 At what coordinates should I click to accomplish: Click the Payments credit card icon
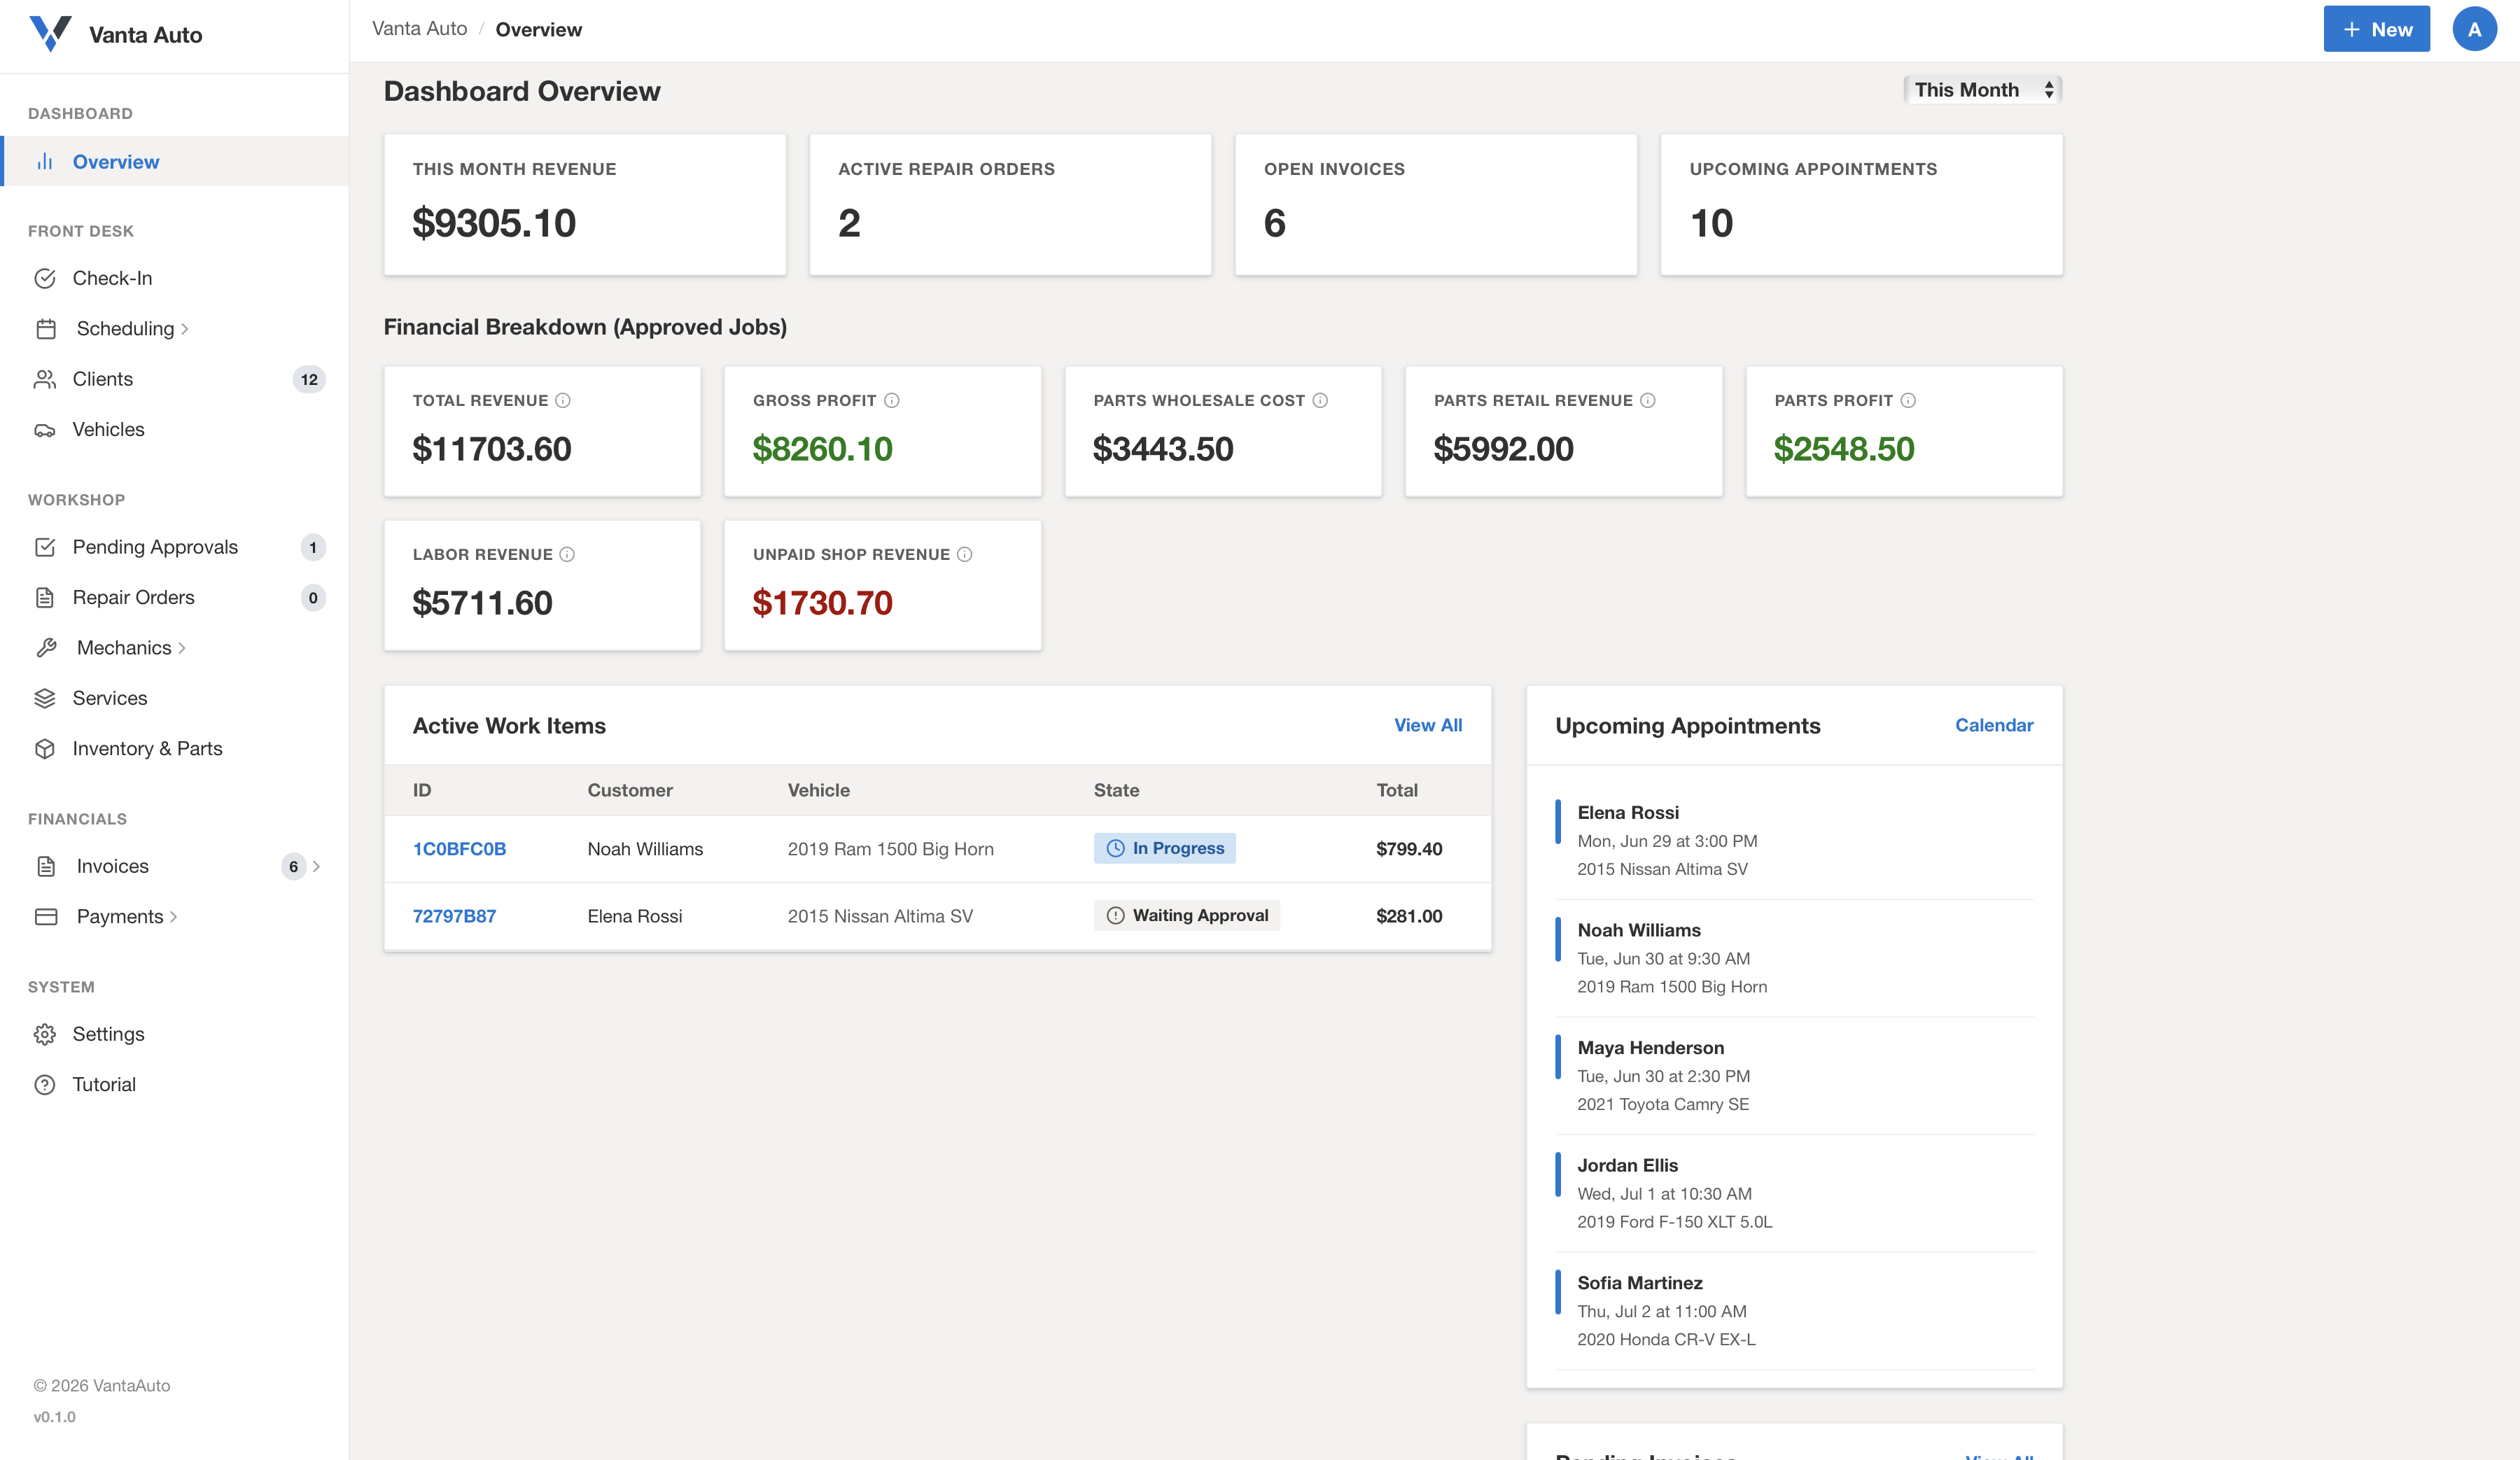click(45, 917)
